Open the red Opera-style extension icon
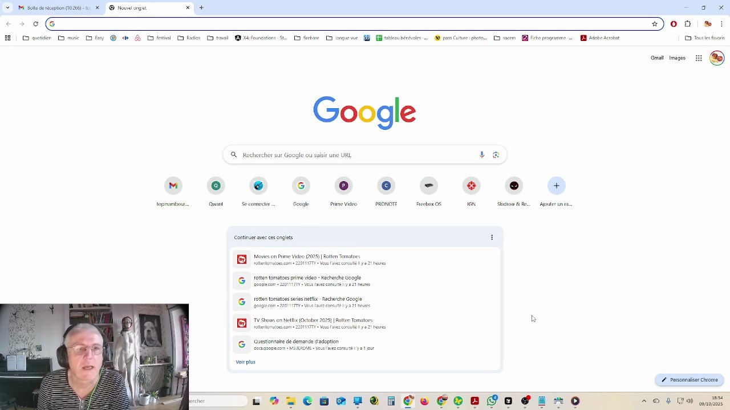730x410 pixels. pos(674,24)
